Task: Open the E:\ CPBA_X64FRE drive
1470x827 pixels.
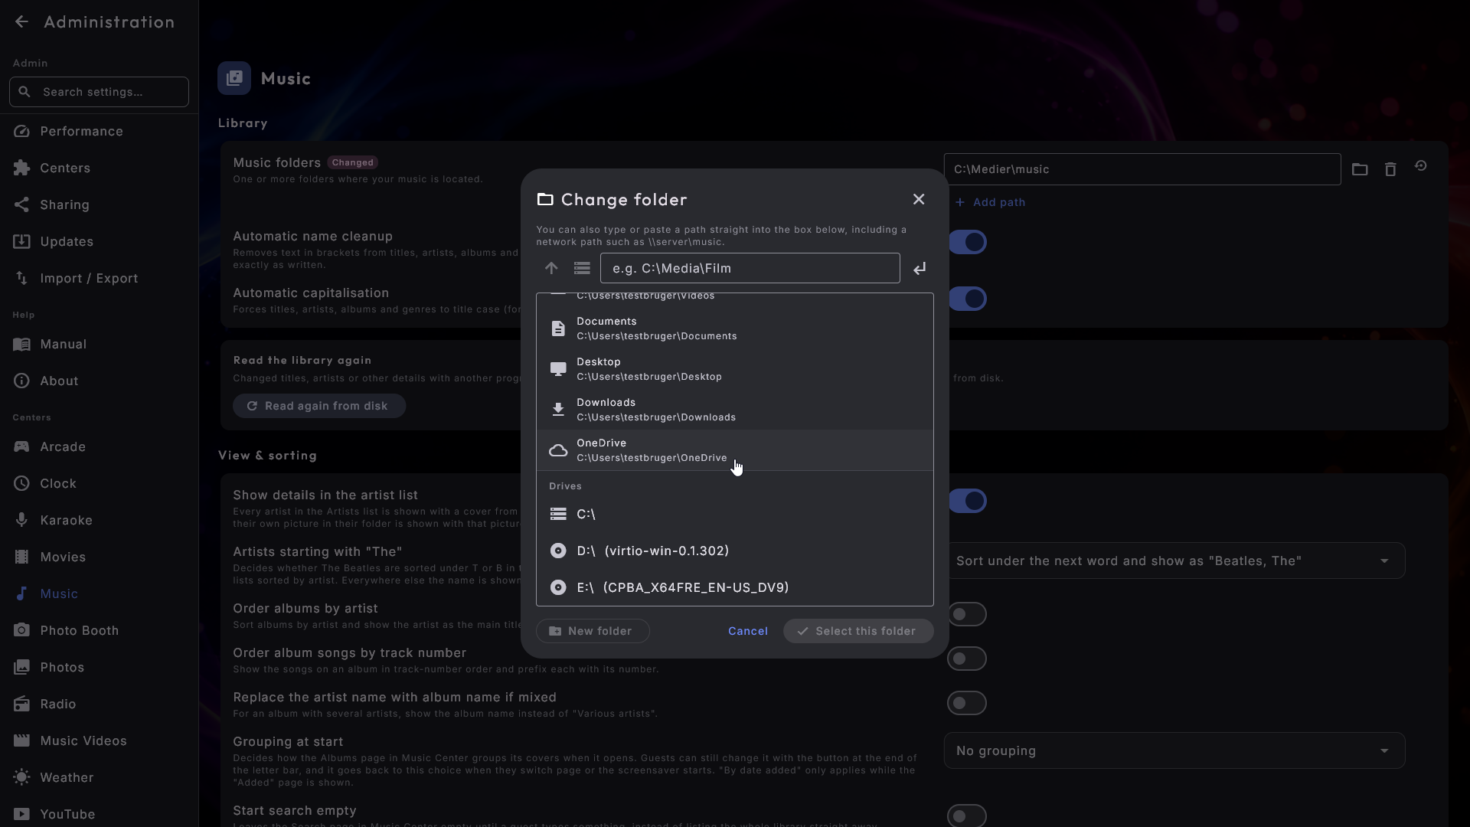Action: click(735, 587)
